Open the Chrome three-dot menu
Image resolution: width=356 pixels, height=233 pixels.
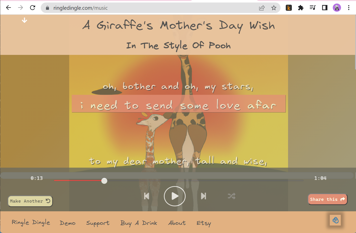[x=349, y=8]
